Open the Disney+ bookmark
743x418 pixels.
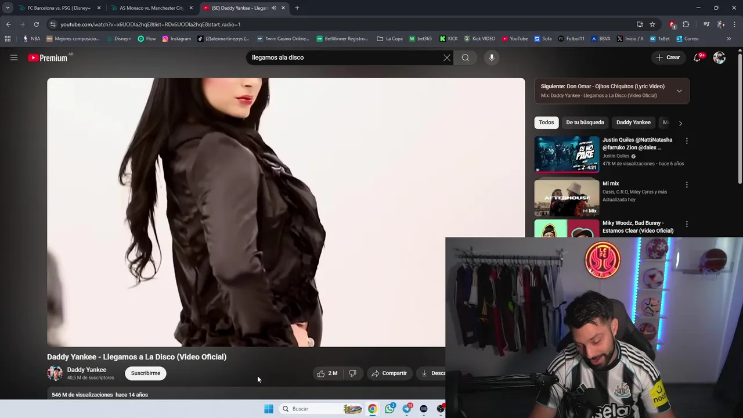[118, 39]
